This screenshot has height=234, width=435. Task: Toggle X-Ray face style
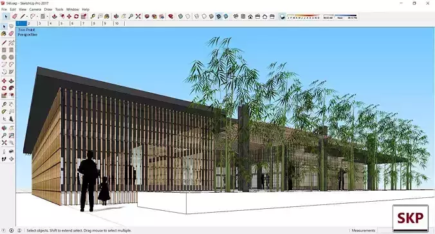click(x=181, y=16)
